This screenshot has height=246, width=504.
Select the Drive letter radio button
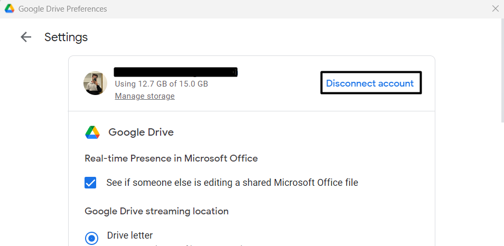point(92,238)
